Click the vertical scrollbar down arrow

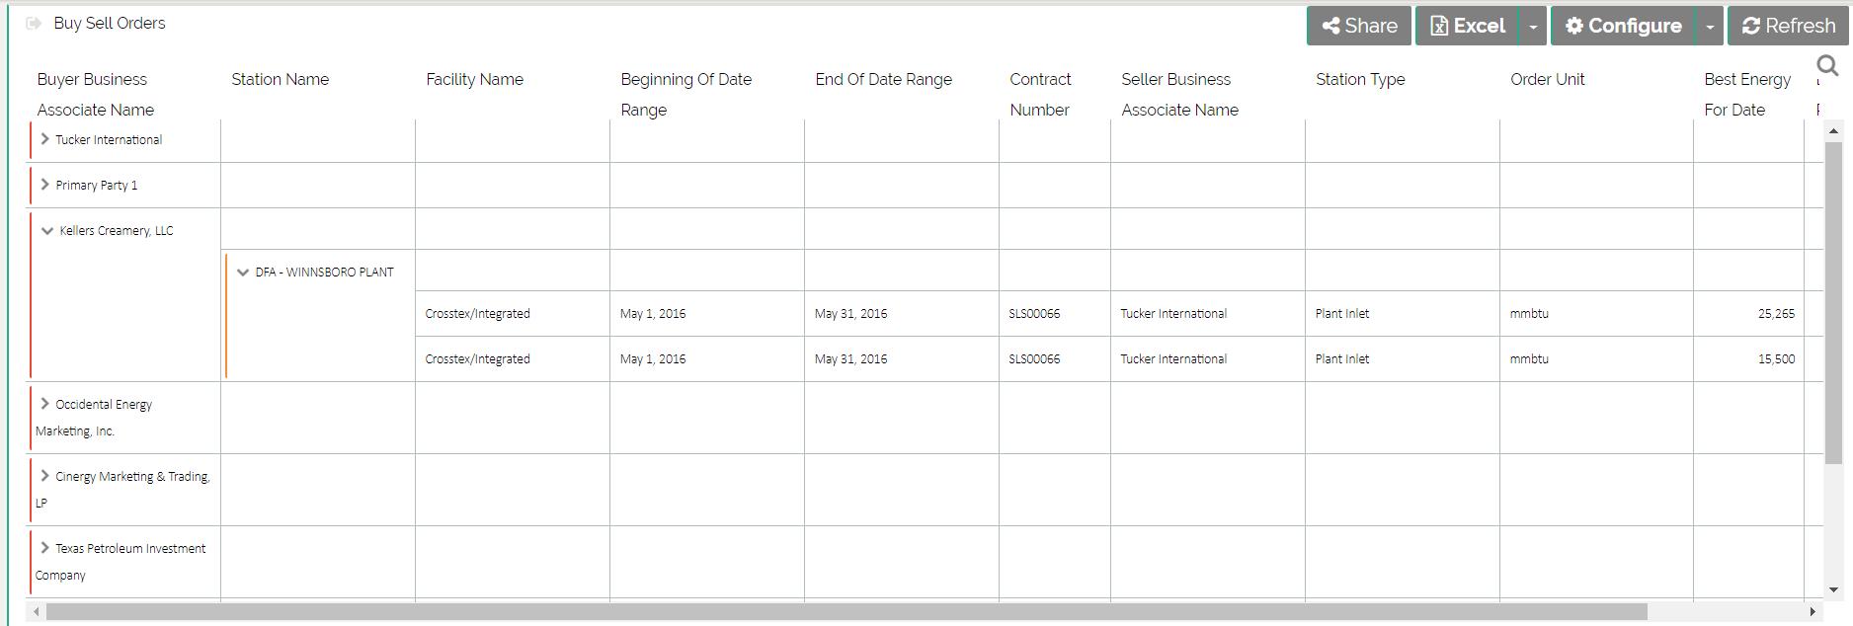point(1833,590)
